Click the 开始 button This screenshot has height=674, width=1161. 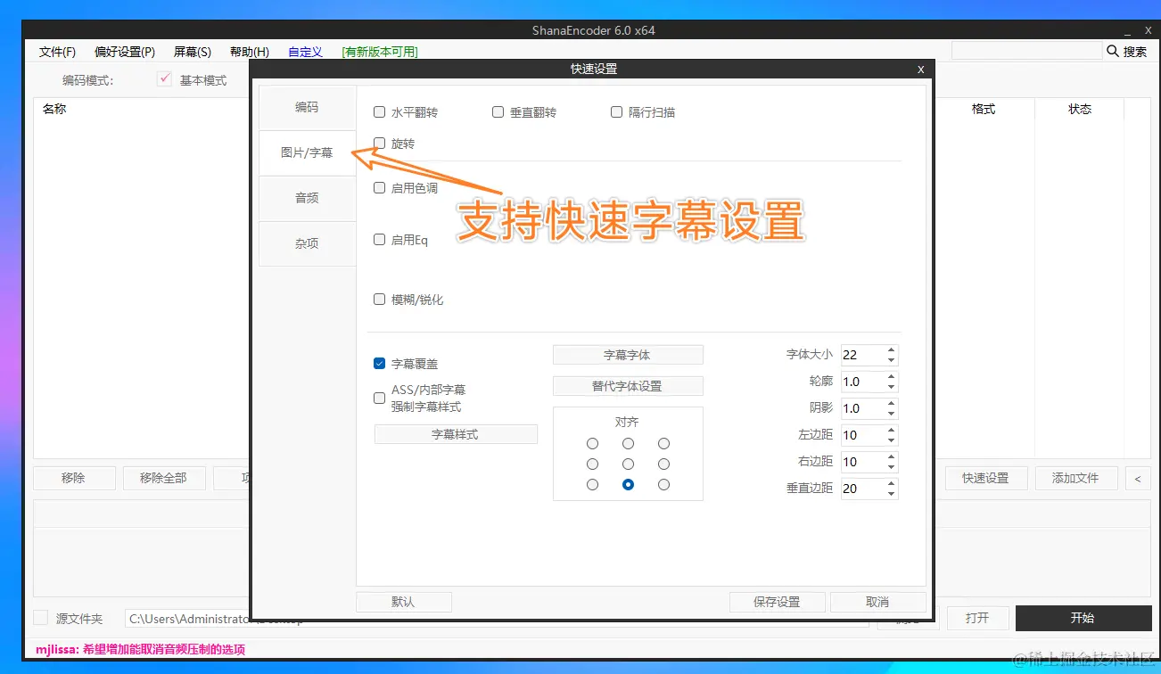(1083, 618)
